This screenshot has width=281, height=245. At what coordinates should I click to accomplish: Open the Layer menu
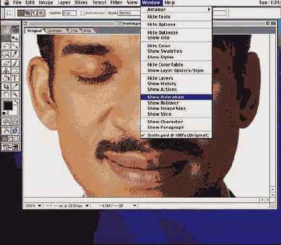click(x=64, y=3)
